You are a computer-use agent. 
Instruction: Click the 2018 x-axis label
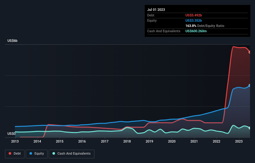click(x=127, y=141)
